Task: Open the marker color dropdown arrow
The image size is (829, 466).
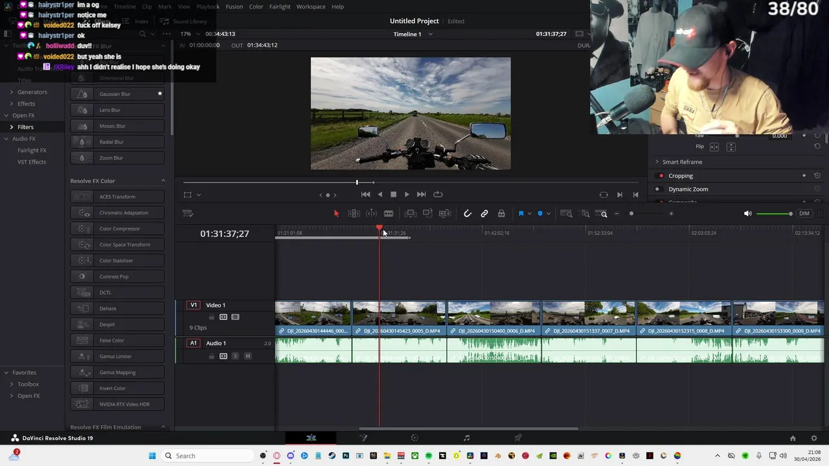Action: coord(549,214)
